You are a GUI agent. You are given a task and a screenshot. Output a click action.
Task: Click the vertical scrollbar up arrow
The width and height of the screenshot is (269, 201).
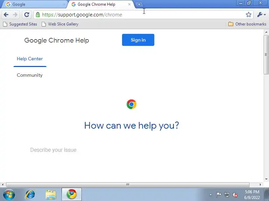tap(266, 32)
